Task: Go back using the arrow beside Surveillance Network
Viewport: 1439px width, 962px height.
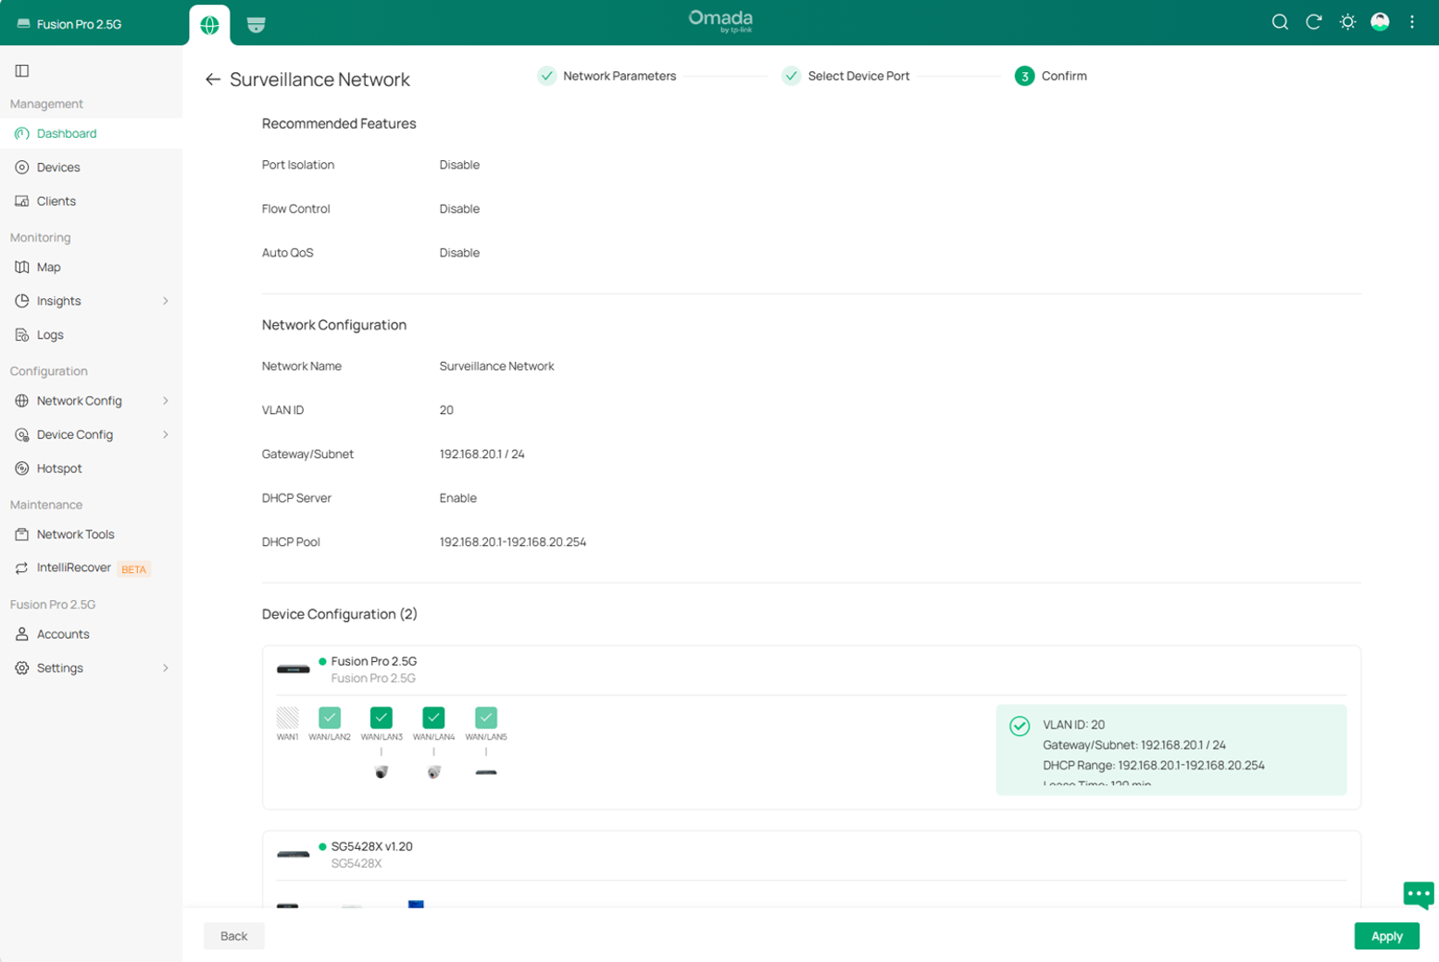Action: click(x=213, y=80)
